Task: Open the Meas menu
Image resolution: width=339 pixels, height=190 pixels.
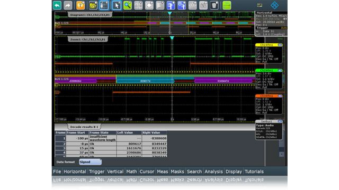Action: (163, 172)
